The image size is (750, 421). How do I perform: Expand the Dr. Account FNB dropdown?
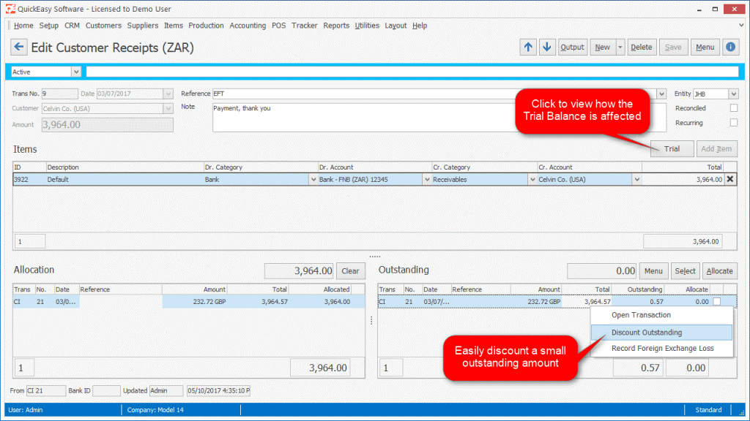click(x=427, y=180)
